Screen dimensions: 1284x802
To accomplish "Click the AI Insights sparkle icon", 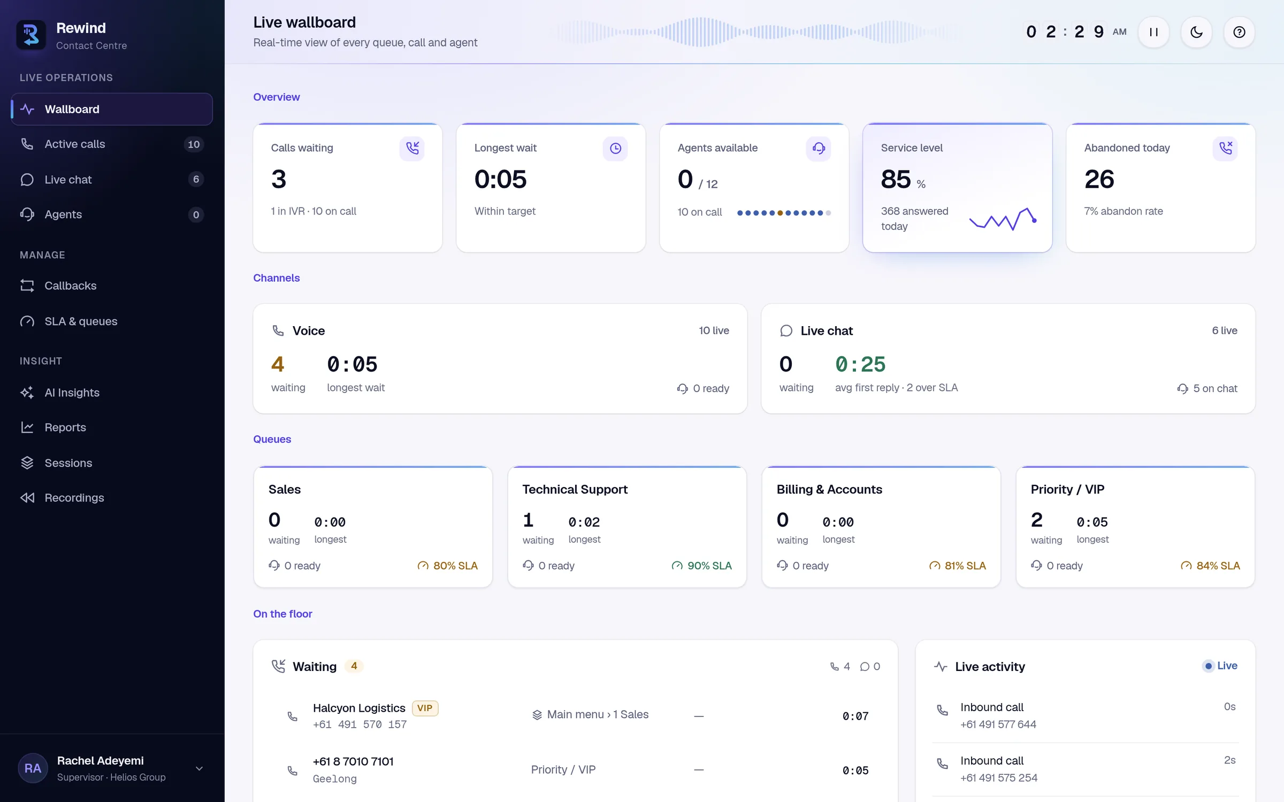I will 27,392.
